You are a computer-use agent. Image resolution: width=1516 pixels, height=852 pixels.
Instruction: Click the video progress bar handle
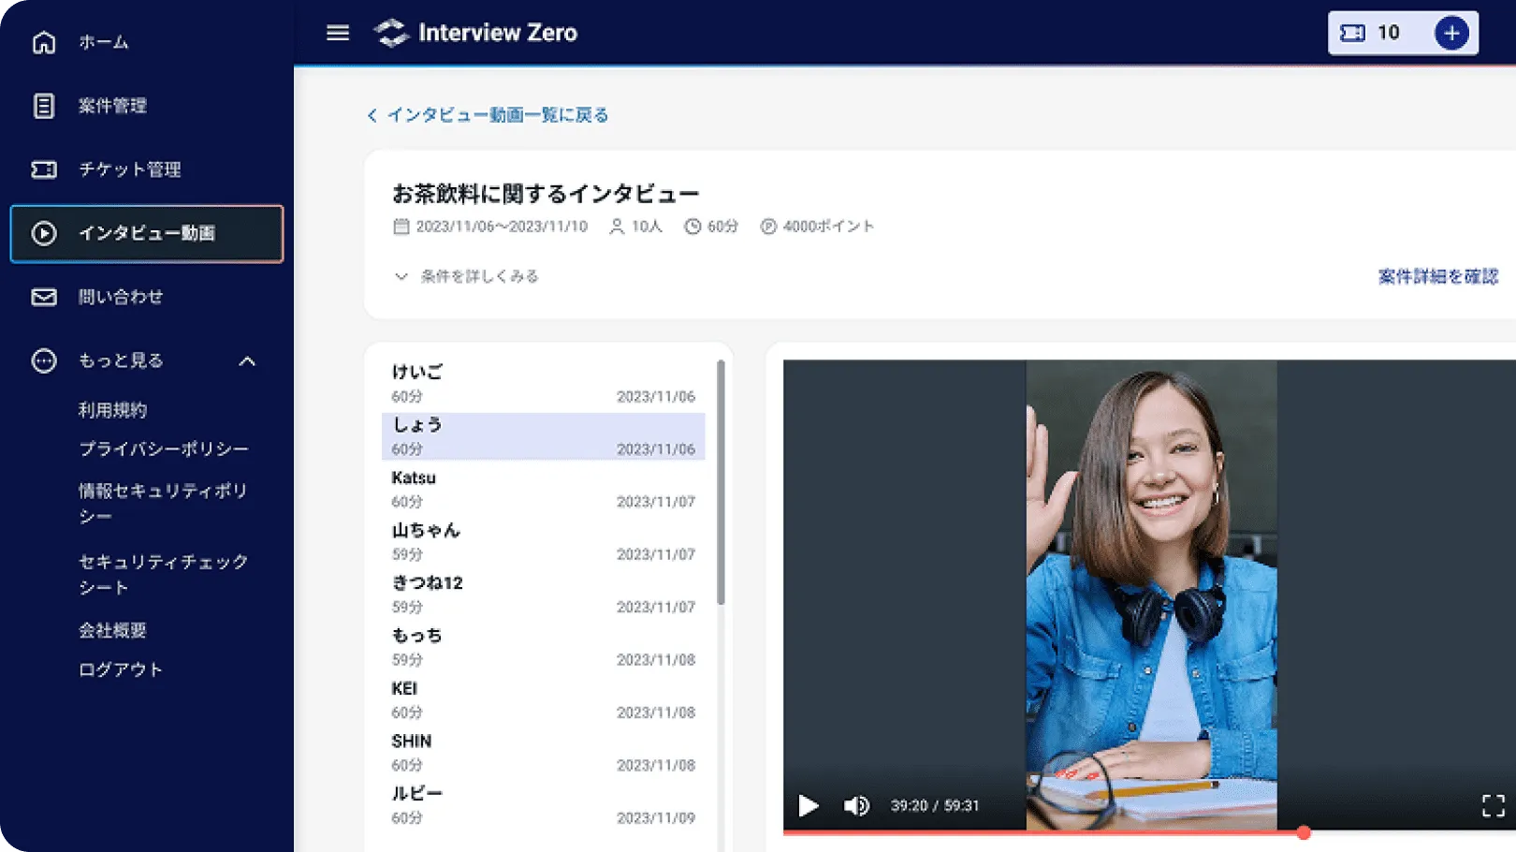1303,832
